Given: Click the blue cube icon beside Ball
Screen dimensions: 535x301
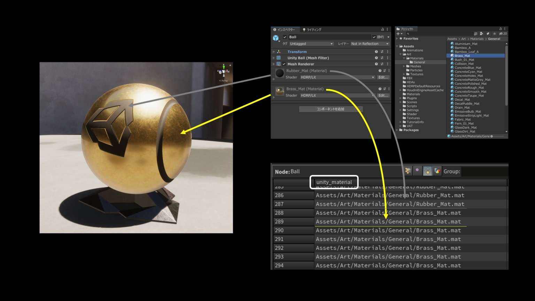Looking at the screenshot, I should (x=276, y=37).
